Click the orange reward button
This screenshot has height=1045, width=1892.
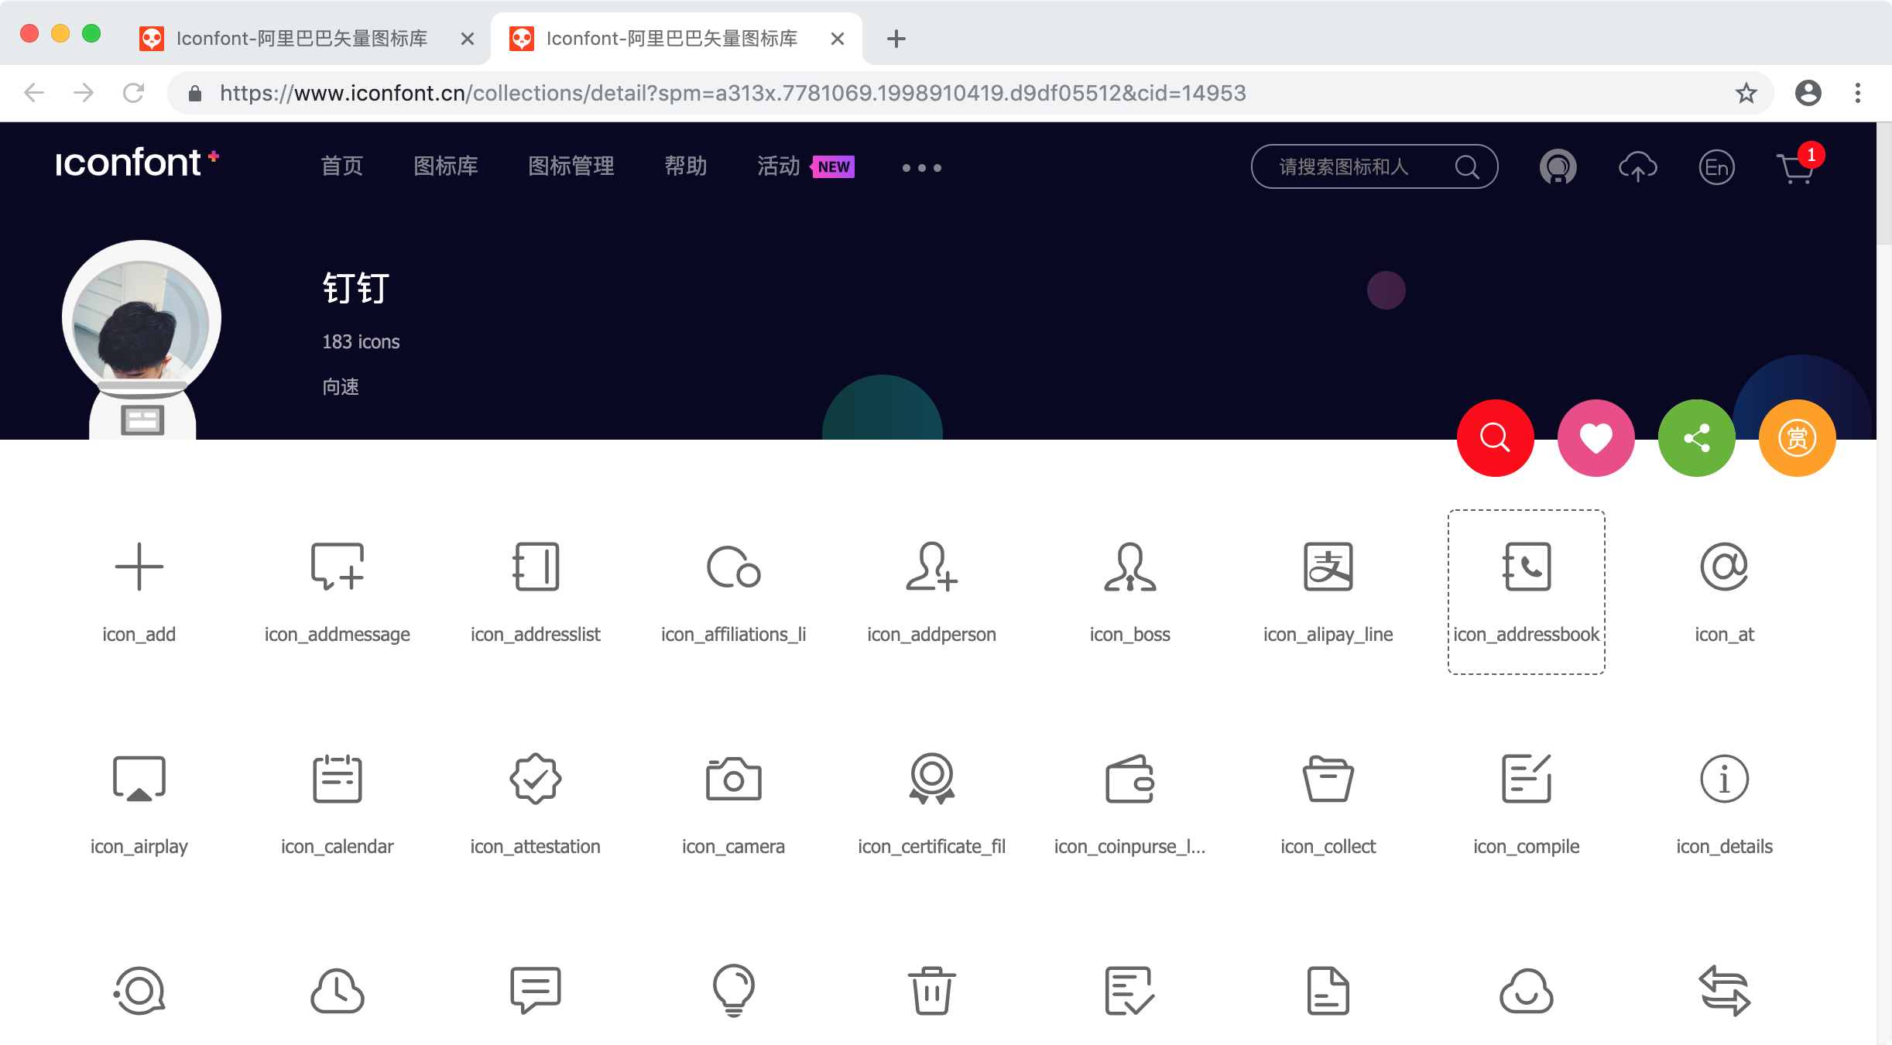click(x=1797, y=438)
